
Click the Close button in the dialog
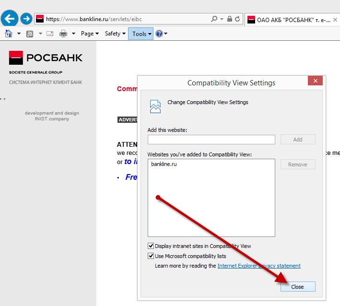click(x=298, y=287)
